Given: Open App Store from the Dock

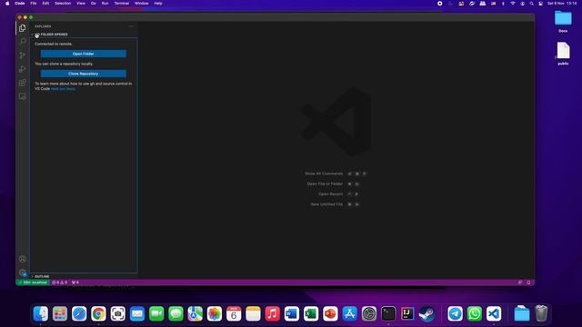Looking at the screenshot, I should (349, 313).
